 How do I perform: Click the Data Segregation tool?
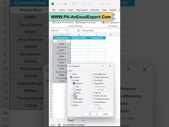(111, 22)
